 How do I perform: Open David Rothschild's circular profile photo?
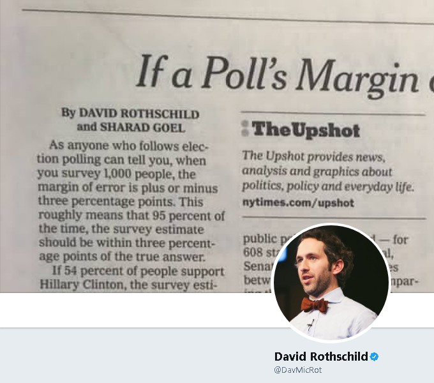(331, 283)
